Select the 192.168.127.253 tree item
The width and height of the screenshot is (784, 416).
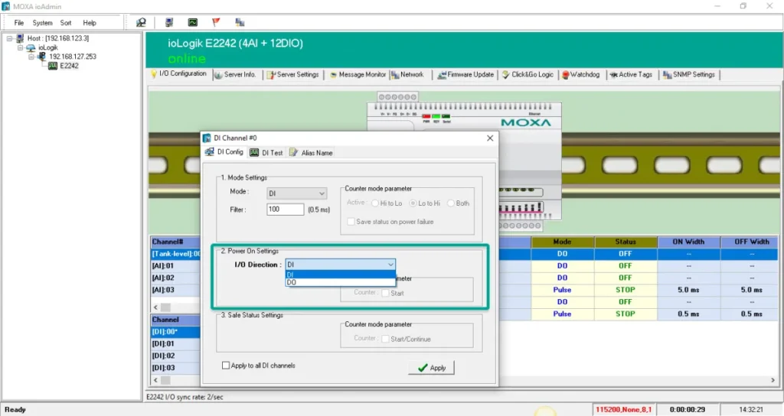(x=73, y=57)
